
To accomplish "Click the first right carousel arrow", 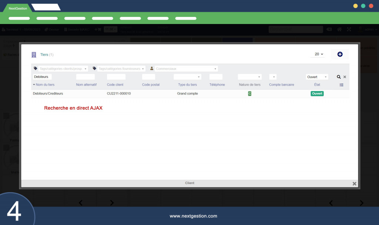I will pyautogui.click(x=112, y=203).
